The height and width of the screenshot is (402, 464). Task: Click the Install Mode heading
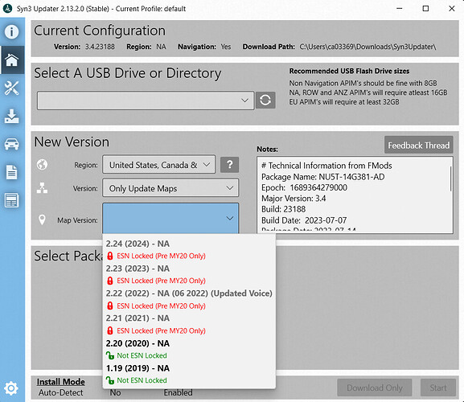(60, 382)
